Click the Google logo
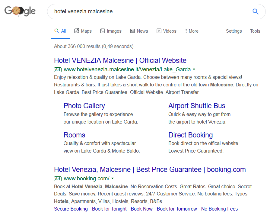 pos(20,11)
